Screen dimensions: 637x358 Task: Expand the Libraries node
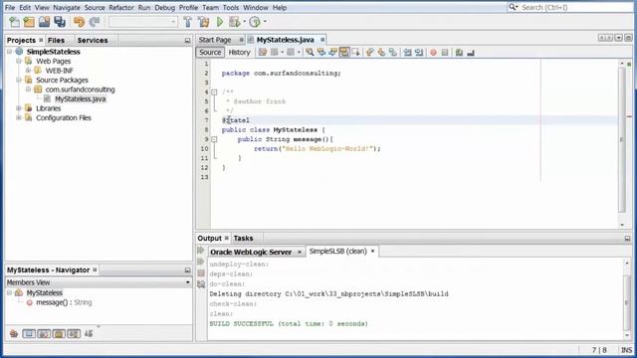click(x=19, y=108)
